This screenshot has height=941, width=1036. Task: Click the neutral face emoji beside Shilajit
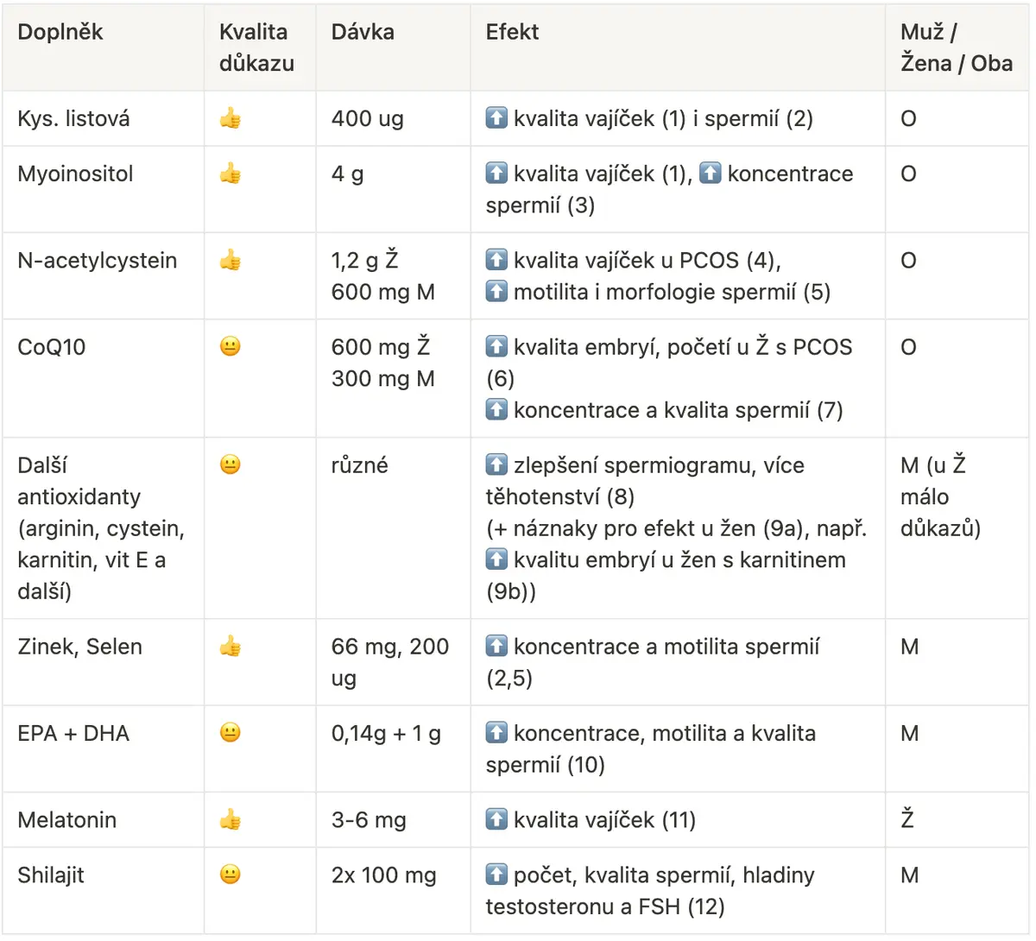(x=230, y=875)
